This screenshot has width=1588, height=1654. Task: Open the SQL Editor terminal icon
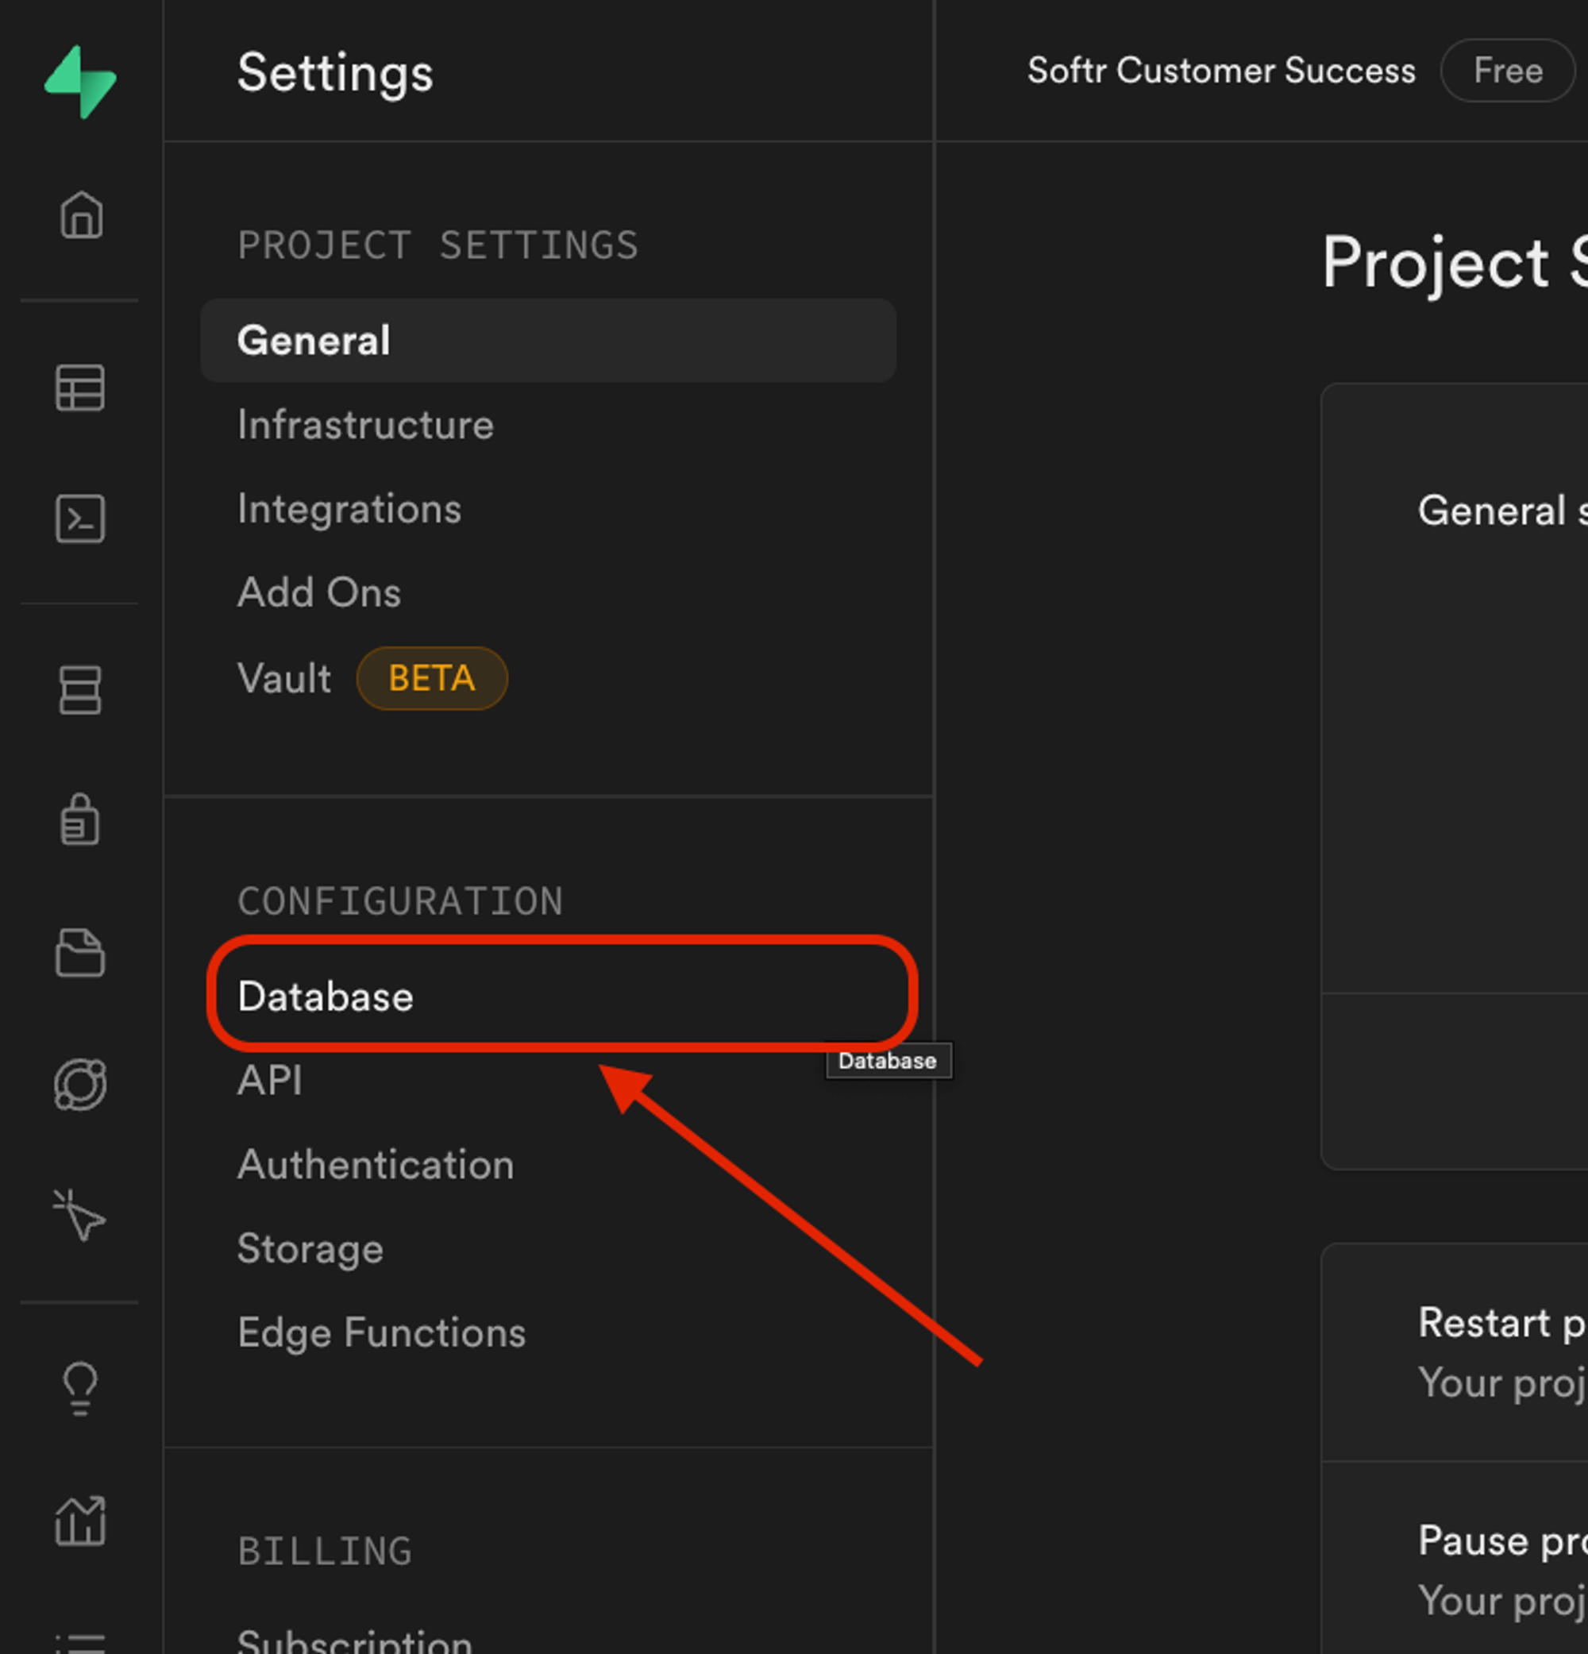80,519
